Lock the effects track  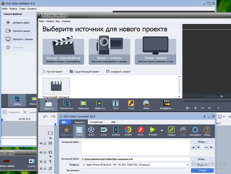click(x=45, y=143)
